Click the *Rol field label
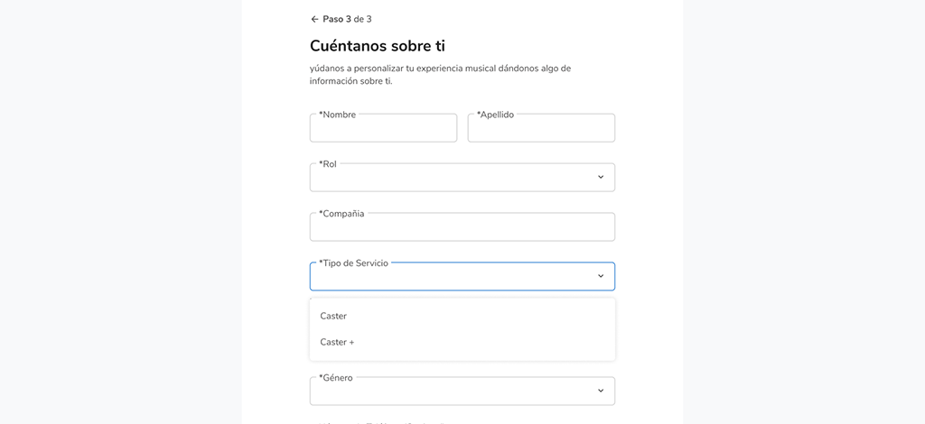Viewport: 925px width, 424px height. [x=328, y=164]
